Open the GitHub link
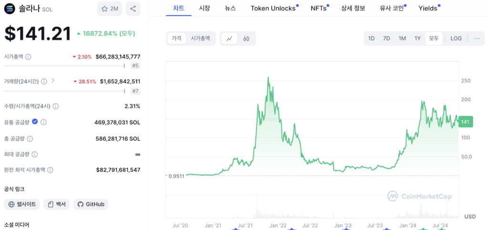The width and height of the screenshot is (488, 230). [91, 204]
